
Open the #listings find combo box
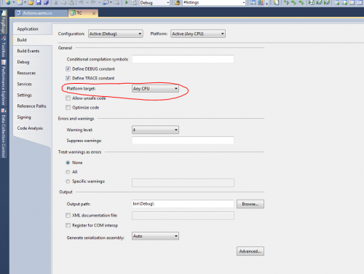tap(214, 2)
